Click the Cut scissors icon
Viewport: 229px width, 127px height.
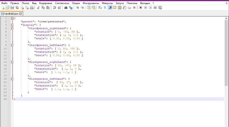click(x=38, y=8)
